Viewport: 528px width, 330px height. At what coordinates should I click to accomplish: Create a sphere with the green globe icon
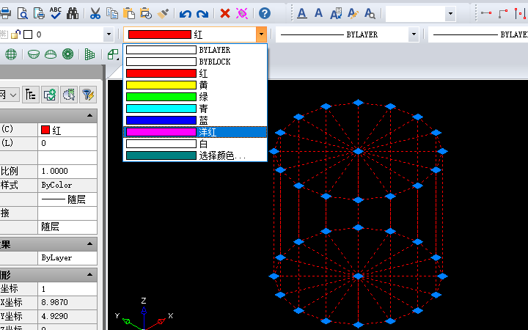click(x=11, y=54)
